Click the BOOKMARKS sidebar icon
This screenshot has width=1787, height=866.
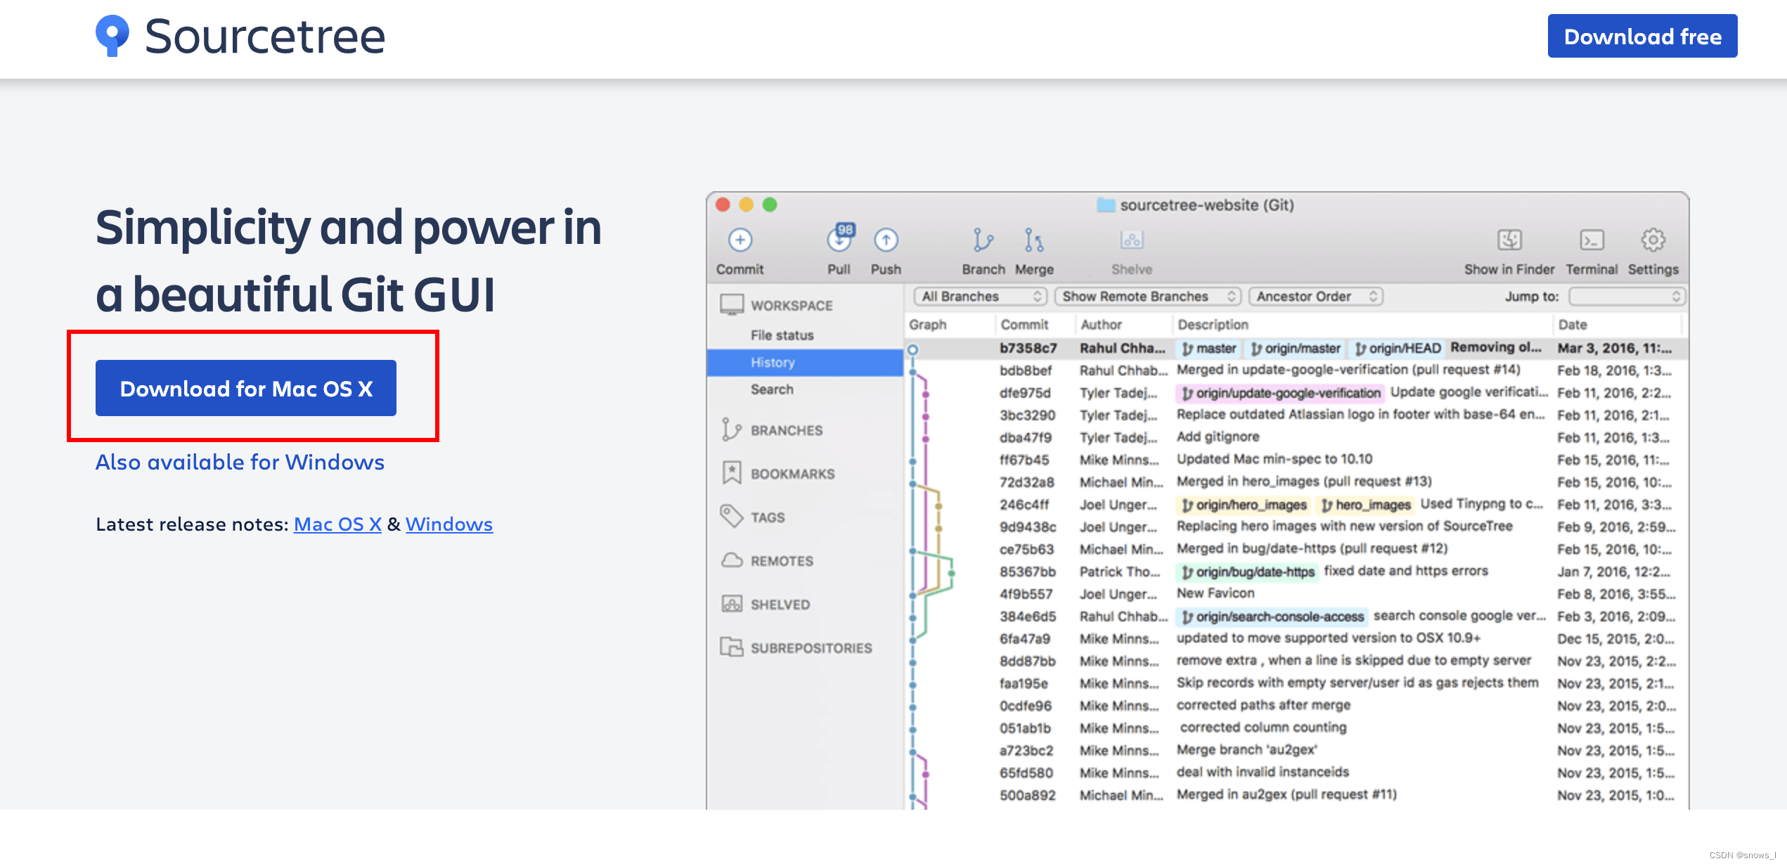tap(732, 473)
